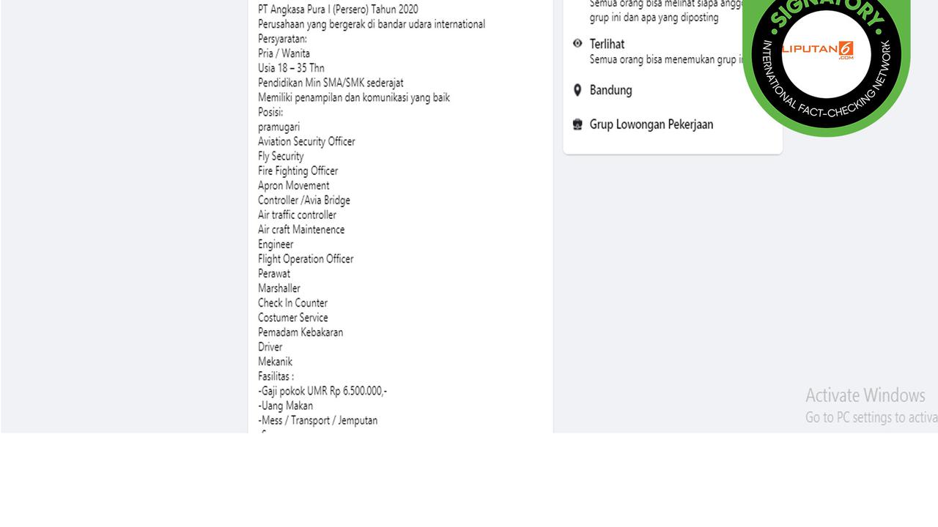Click the briefcase icon beside Grup Lowongan Pekerjaan
The image size is (938, 527).
(577, 124)
